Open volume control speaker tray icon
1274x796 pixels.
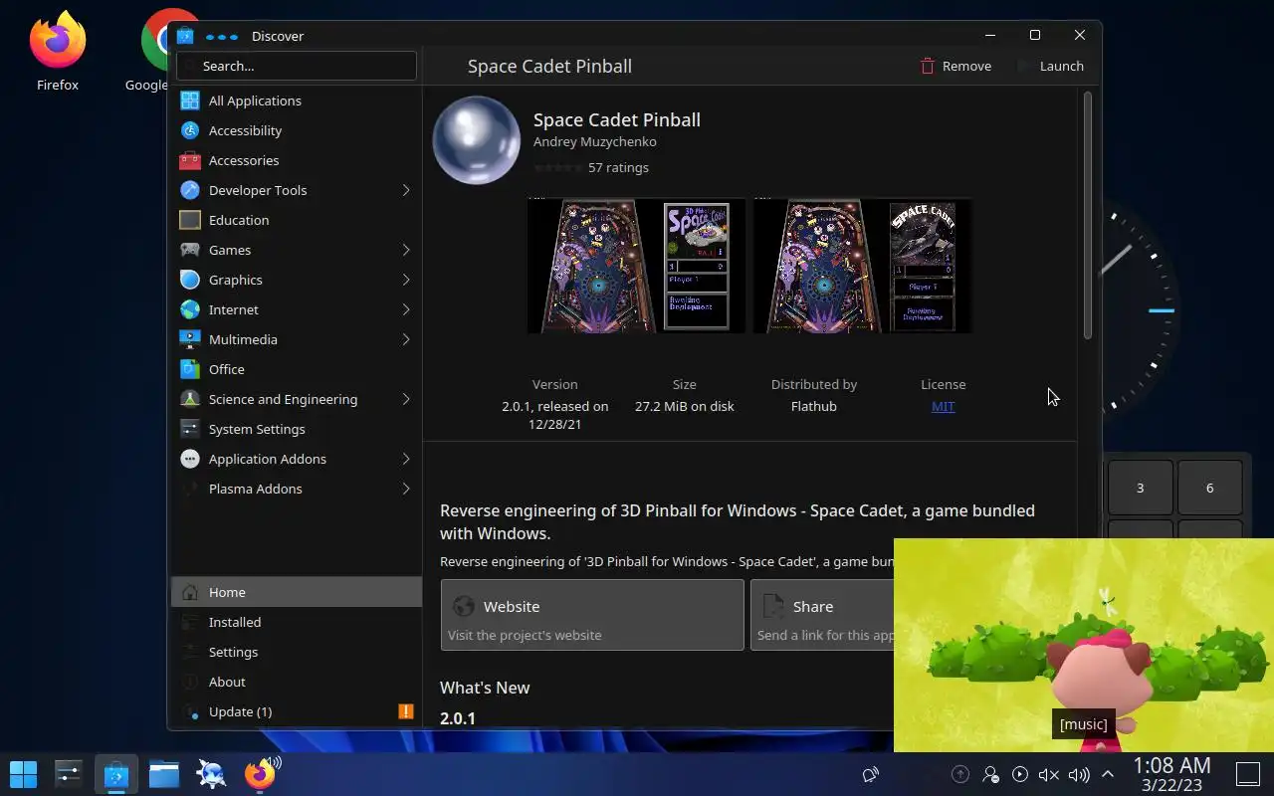pyautogui.click(x=1078, y=774)
